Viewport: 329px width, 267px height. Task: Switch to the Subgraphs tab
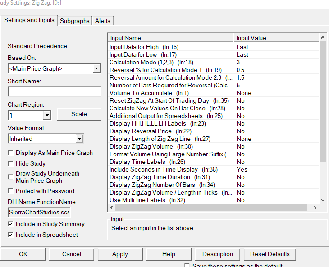[75, 21]
